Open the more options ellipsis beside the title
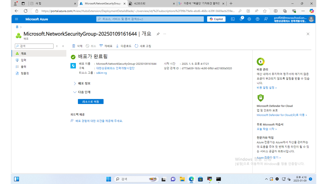This screenshot has height=184, width=327. click(x=165, y=34)
